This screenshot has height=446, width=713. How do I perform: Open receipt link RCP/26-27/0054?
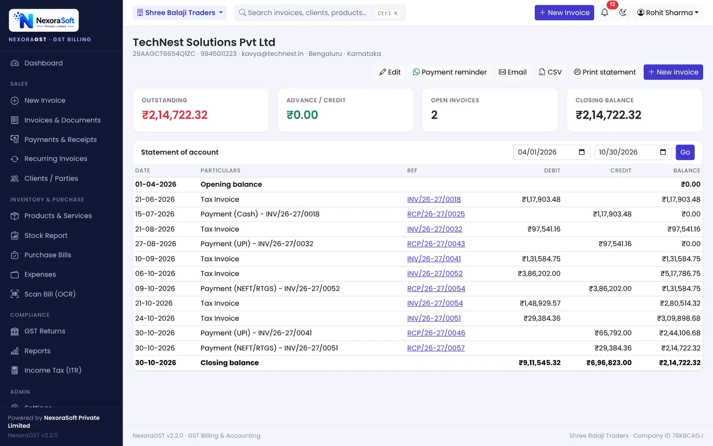pyautogui.click(x=436, y=289)
